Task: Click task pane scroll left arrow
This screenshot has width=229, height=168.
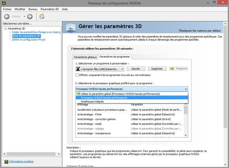Action: (x=5, y=154)
